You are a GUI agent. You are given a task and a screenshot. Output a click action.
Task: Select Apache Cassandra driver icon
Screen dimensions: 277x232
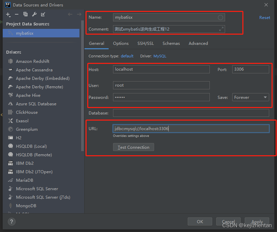coord(11,70)
